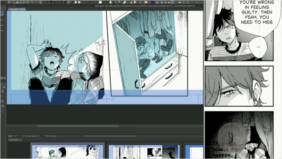Click the orange brick wall material icon
The width and height of the screenshot is (282, 159).
click(x=146, y=2)
